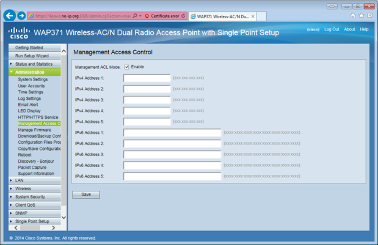Open Log Settings page
378x245 pixels.
click(x=29, y=99)
